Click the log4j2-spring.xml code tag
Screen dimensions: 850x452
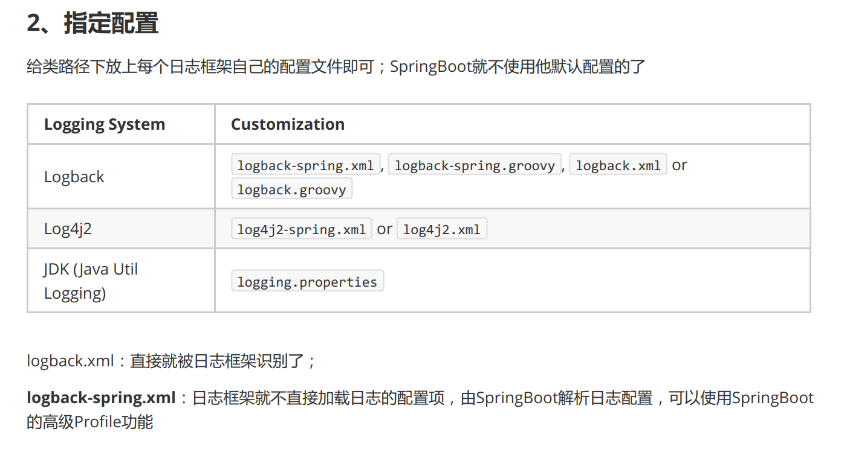[x=301, y=229]
